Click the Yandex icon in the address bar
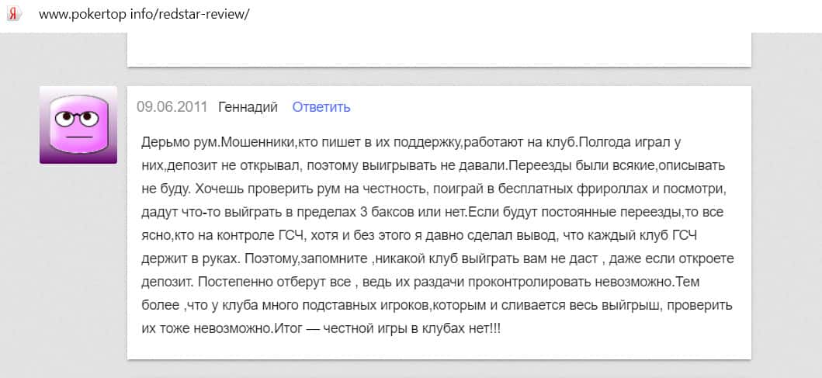The image size is (822, 378). [x=13, y=16]
